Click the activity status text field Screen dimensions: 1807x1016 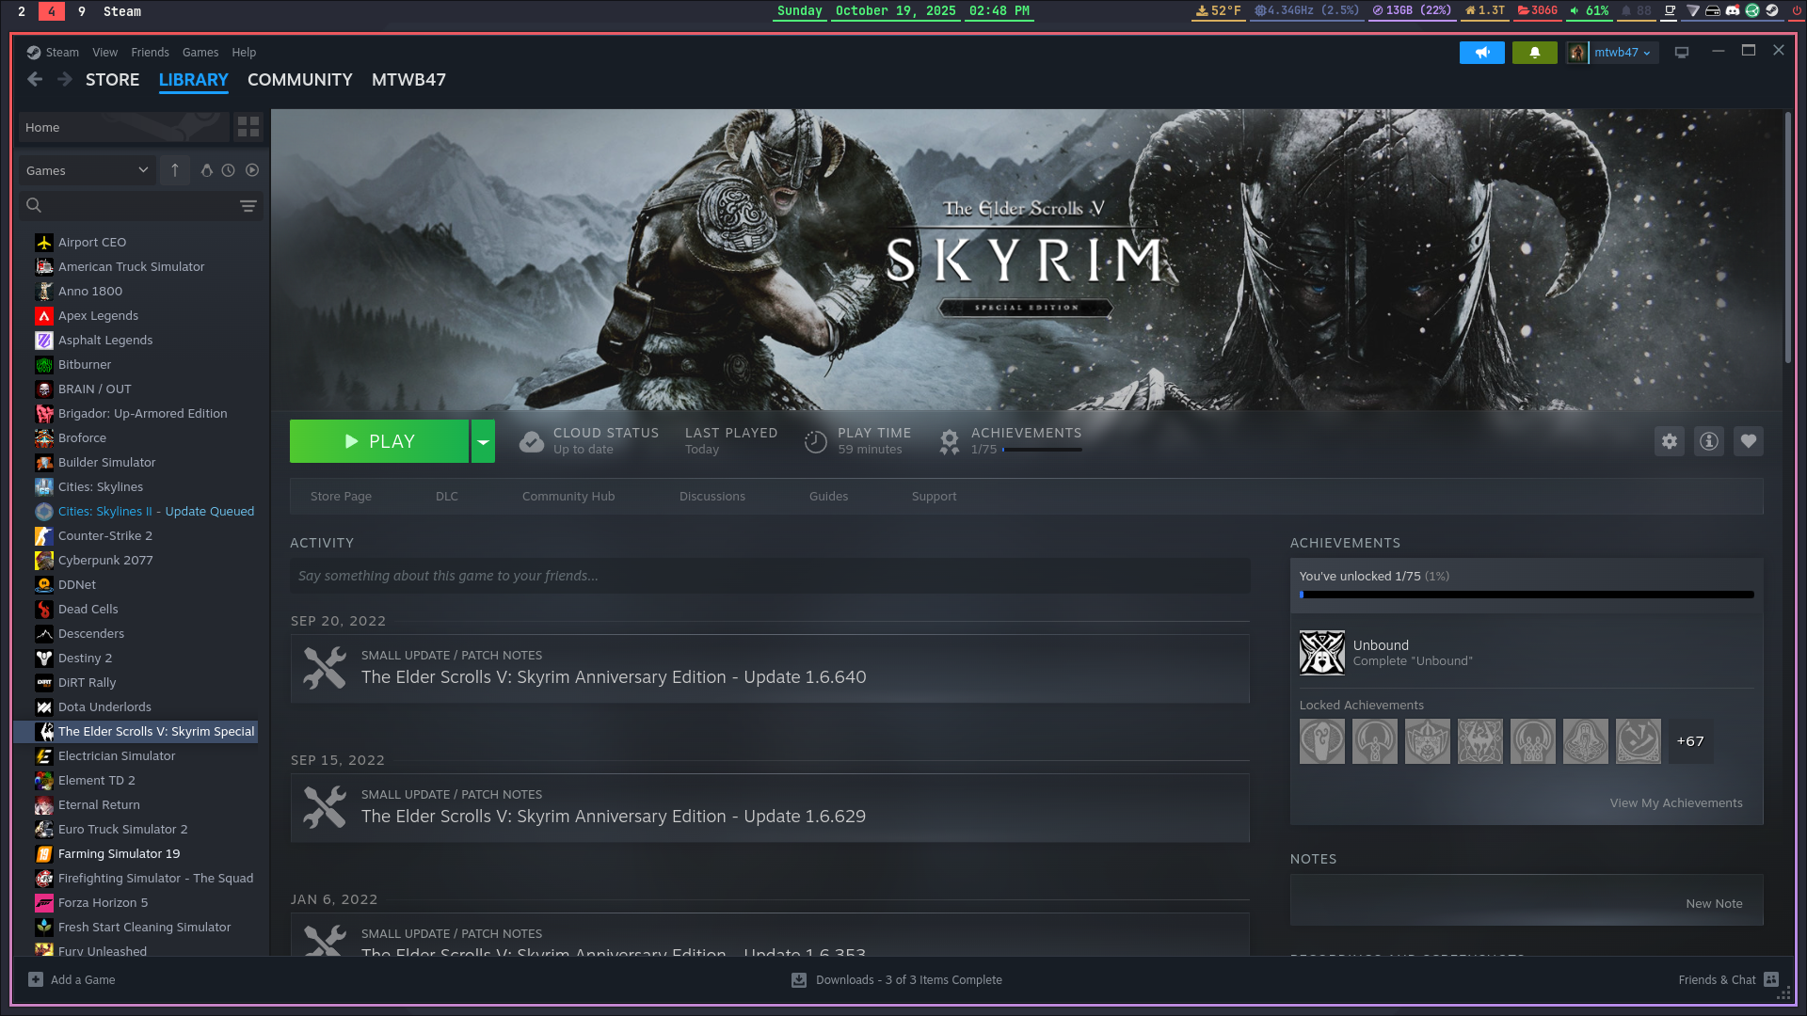coord(769,576)
